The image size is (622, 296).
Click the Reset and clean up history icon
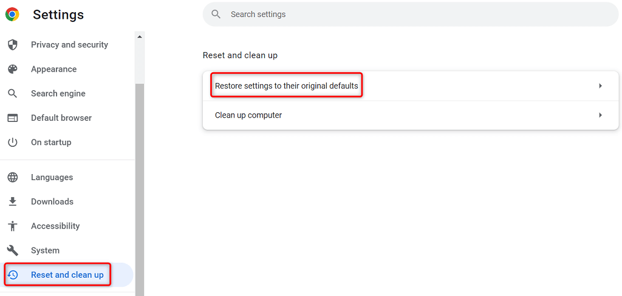[12, 275]
